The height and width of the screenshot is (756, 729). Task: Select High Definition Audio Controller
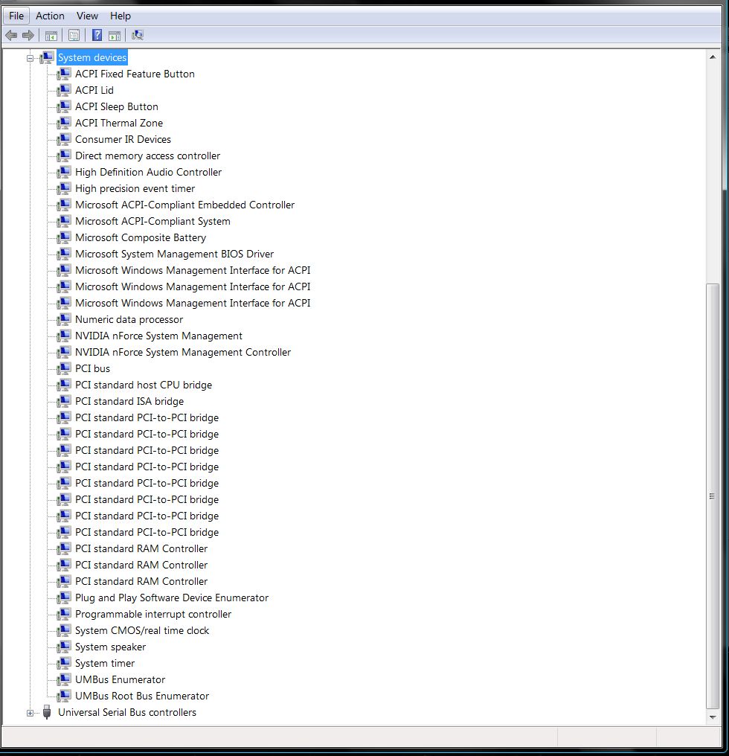[x=149, y=172]
